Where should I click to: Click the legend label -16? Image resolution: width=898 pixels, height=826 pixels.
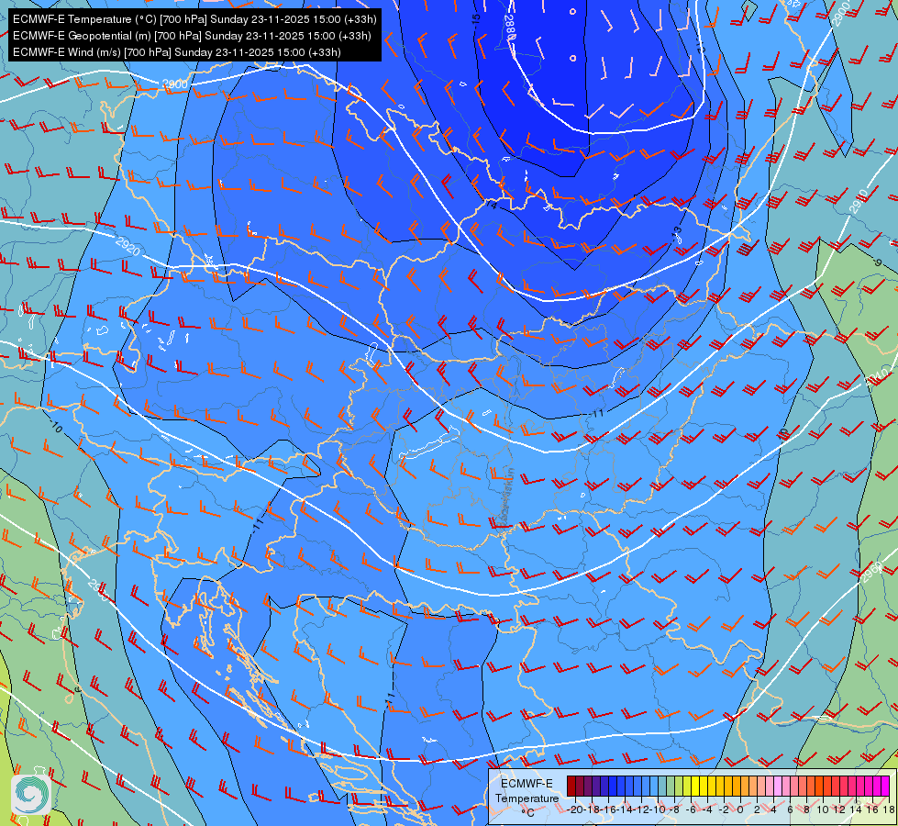coord(609,809)
